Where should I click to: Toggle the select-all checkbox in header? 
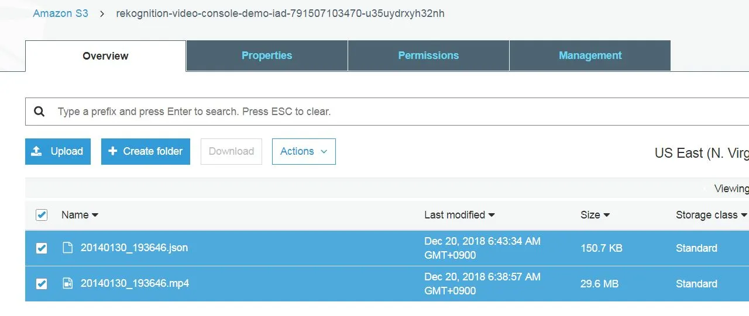click(42, 215)
